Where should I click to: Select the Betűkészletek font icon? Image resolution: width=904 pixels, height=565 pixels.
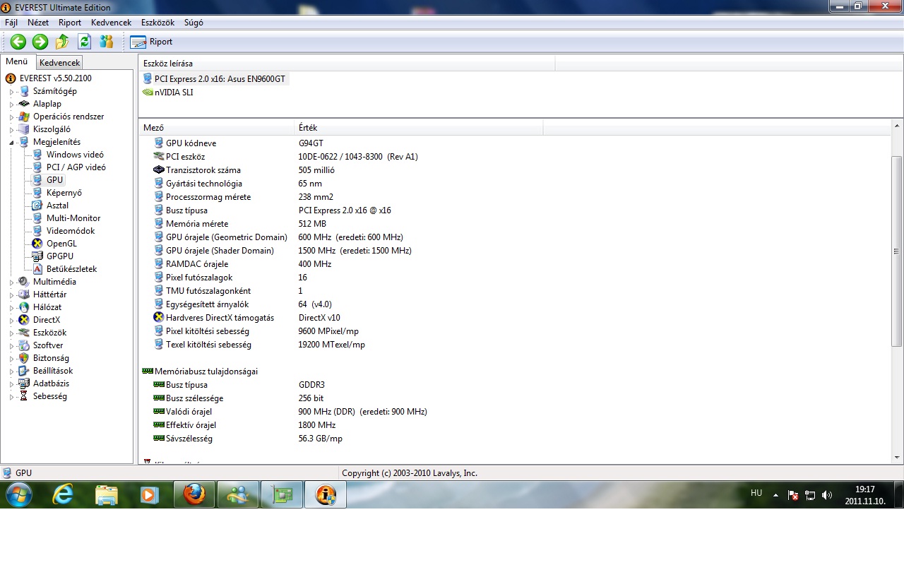tap(37, 269)
